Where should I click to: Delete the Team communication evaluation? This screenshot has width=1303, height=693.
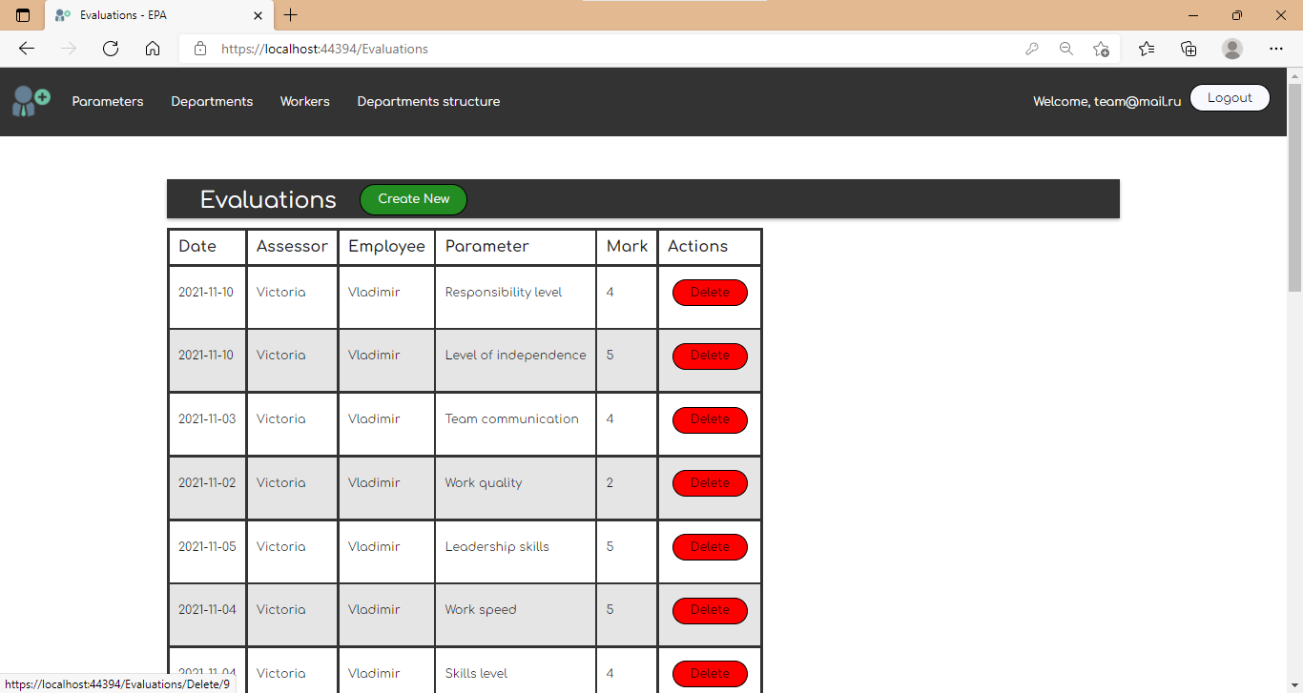[710, 419]
